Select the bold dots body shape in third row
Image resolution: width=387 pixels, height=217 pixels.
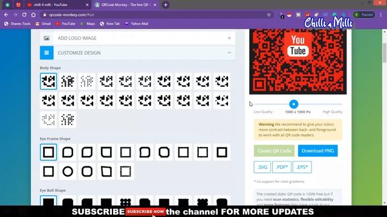68,120
